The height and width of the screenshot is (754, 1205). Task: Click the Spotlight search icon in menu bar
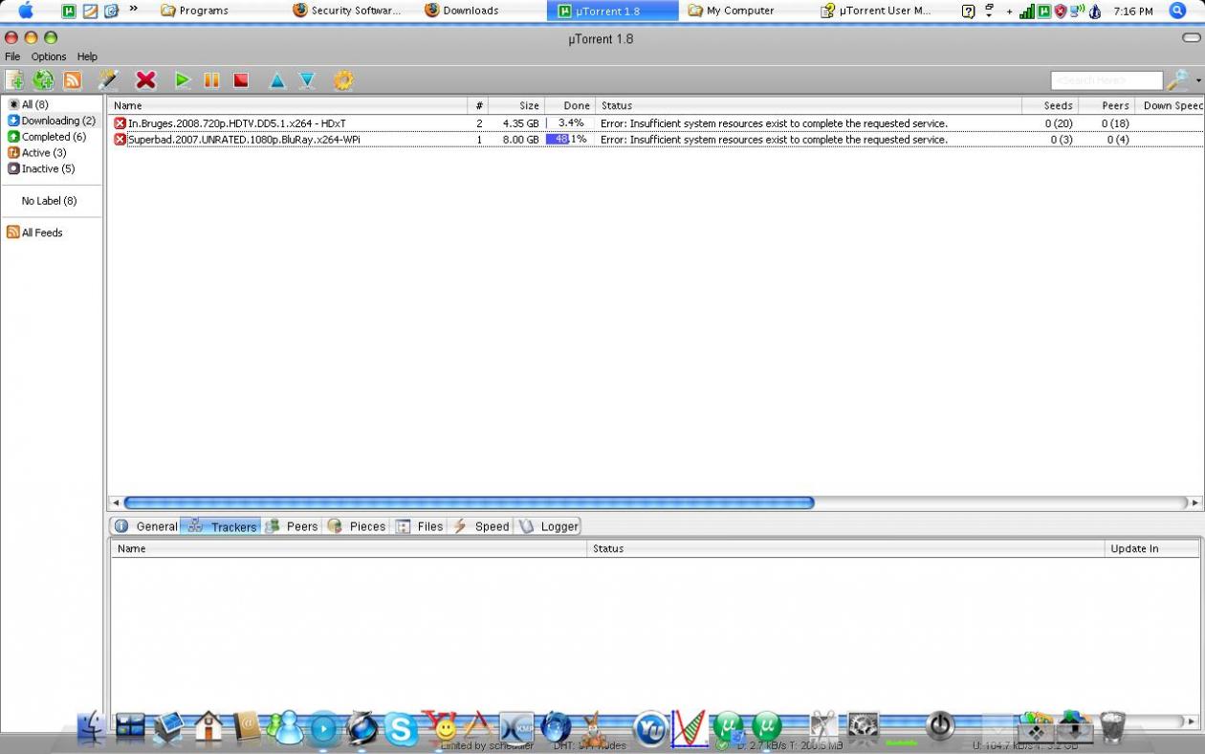click(x=1178, y=11)
